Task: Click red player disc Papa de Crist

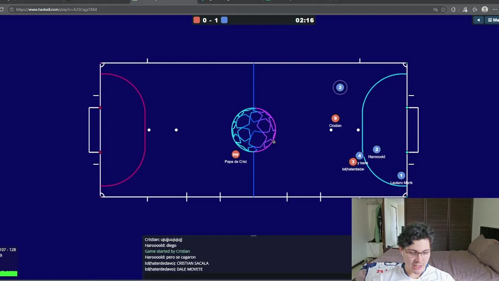Action: (x=235, y=155)
